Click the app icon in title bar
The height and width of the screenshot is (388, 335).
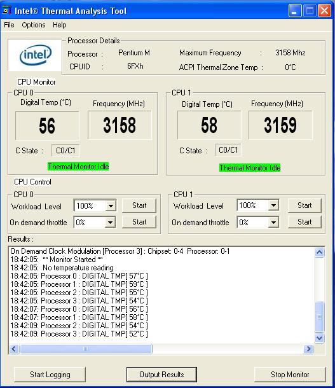click(7, 11)
